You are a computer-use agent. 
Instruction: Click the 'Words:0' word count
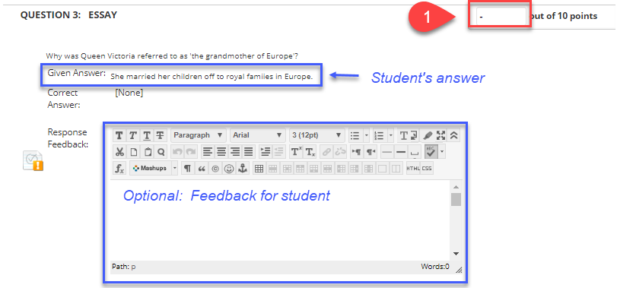tap(435, 267)
